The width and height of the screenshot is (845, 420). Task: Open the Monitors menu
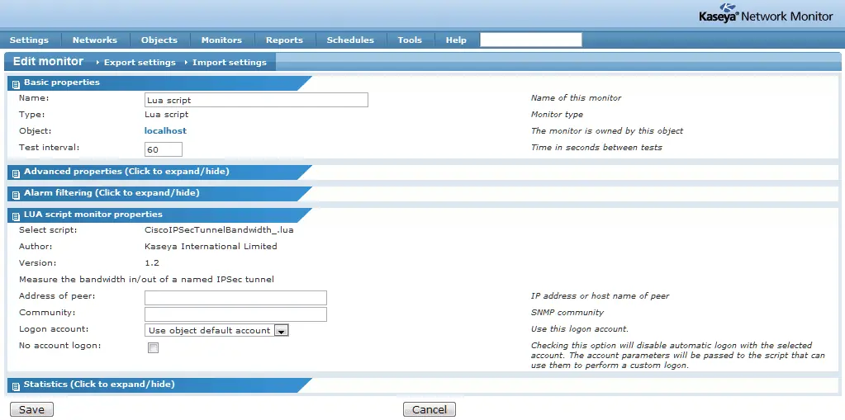(221, 40)
